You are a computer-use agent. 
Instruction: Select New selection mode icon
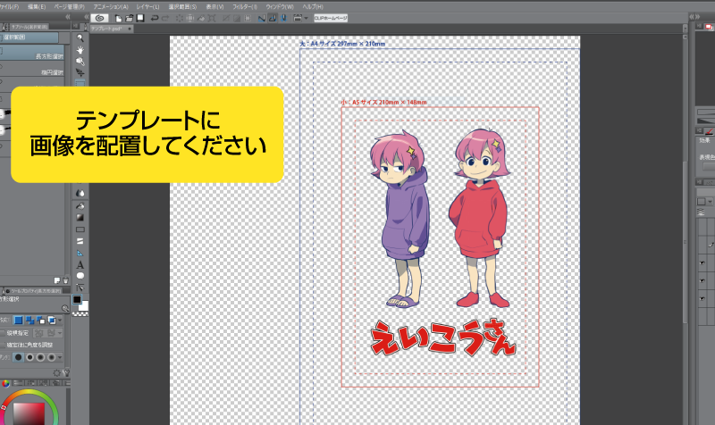click(x=19, y=321)
